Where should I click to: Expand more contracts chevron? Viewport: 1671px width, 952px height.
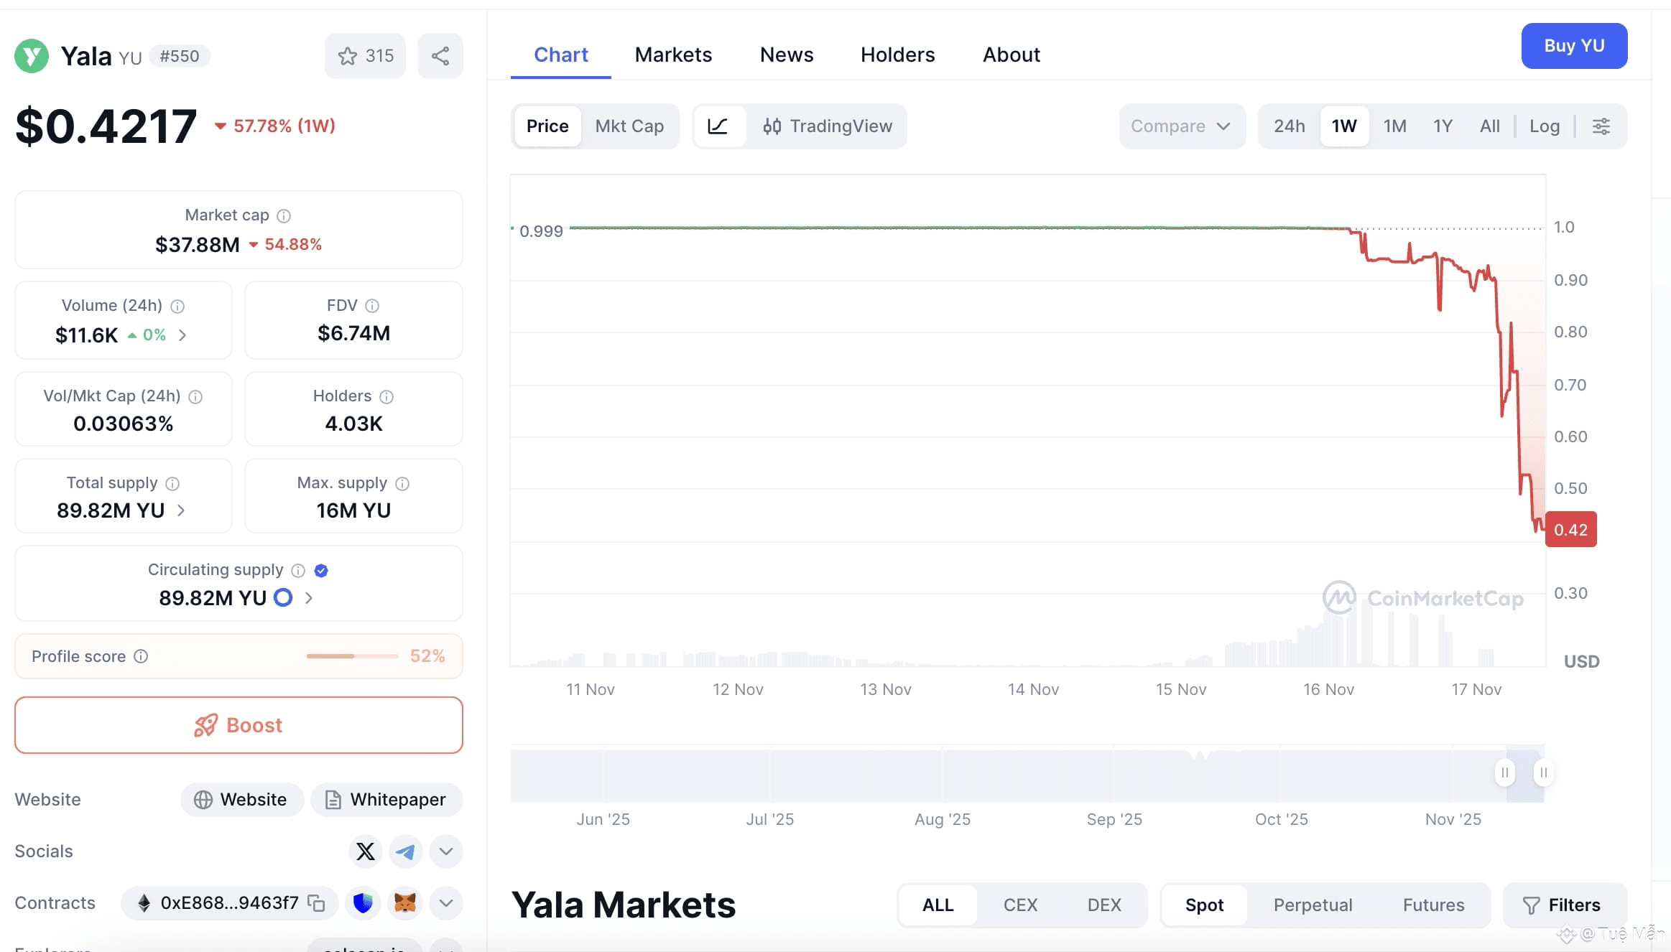[446, 902]
